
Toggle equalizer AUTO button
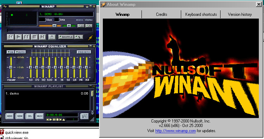(20, 52)
